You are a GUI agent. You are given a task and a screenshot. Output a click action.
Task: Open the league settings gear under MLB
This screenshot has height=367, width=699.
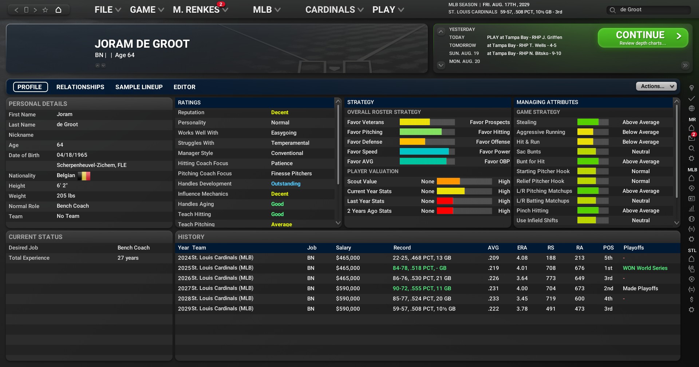[692, 239]
